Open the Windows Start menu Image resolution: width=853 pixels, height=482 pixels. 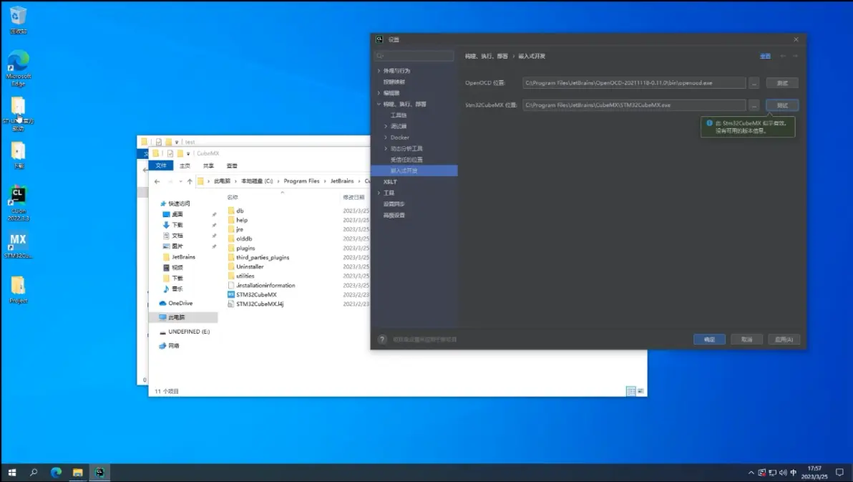(x=12, y=472)
